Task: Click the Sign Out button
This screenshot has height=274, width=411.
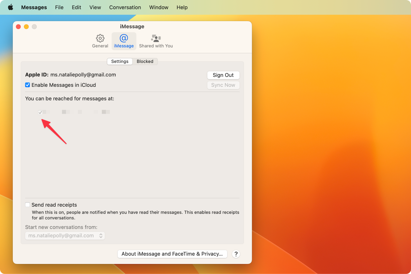Action: [x=223, y=75]
